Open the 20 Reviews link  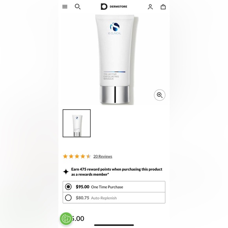tap(103, 156)
